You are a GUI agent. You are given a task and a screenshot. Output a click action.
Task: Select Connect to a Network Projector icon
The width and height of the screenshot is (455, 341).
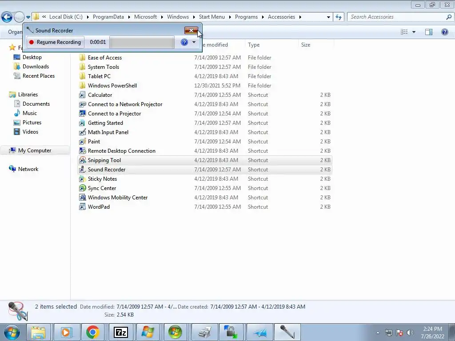coord(82,104)
